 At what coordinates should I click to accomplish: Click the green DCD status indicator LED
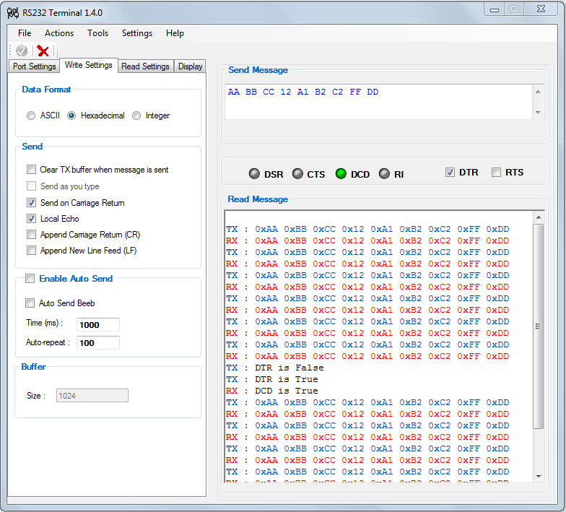(x=341, y=173)
